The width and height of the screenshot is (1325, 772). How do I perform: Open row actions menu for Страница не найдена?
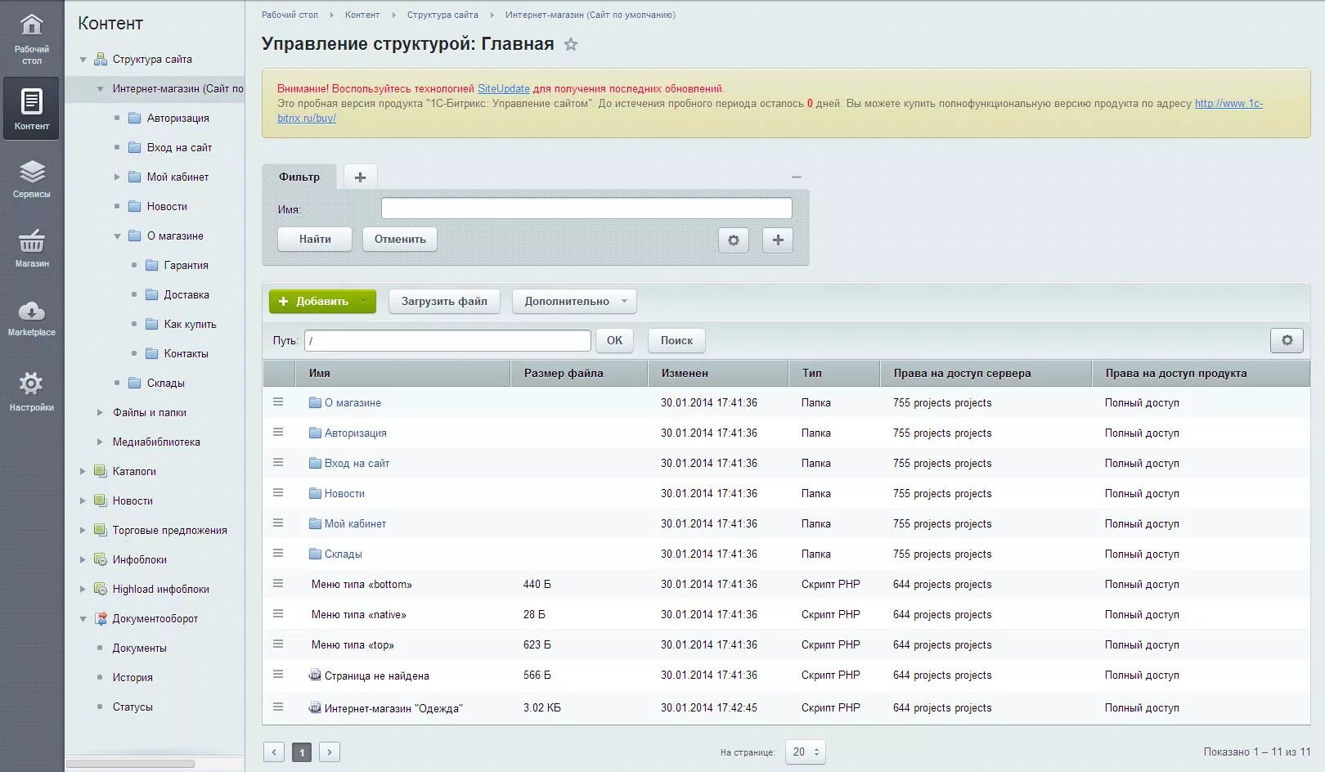(278, 675)
